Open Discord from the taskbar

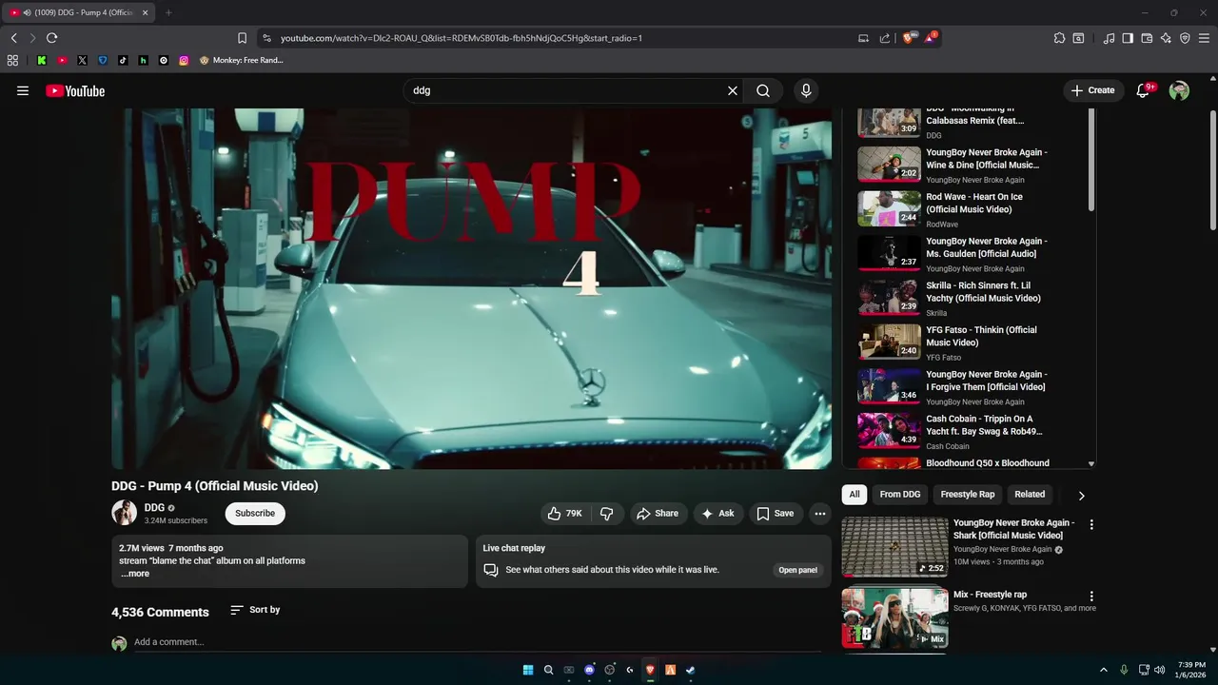coord(589,670)
